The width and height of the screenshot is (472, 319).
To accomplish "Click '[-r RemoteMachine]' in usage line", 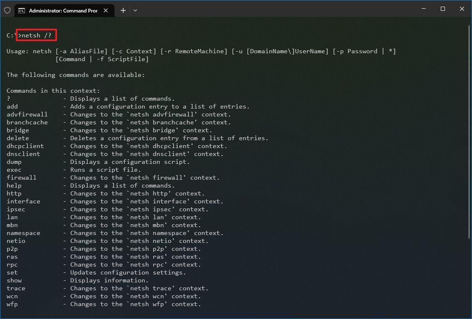I will (x=194, y=51).
